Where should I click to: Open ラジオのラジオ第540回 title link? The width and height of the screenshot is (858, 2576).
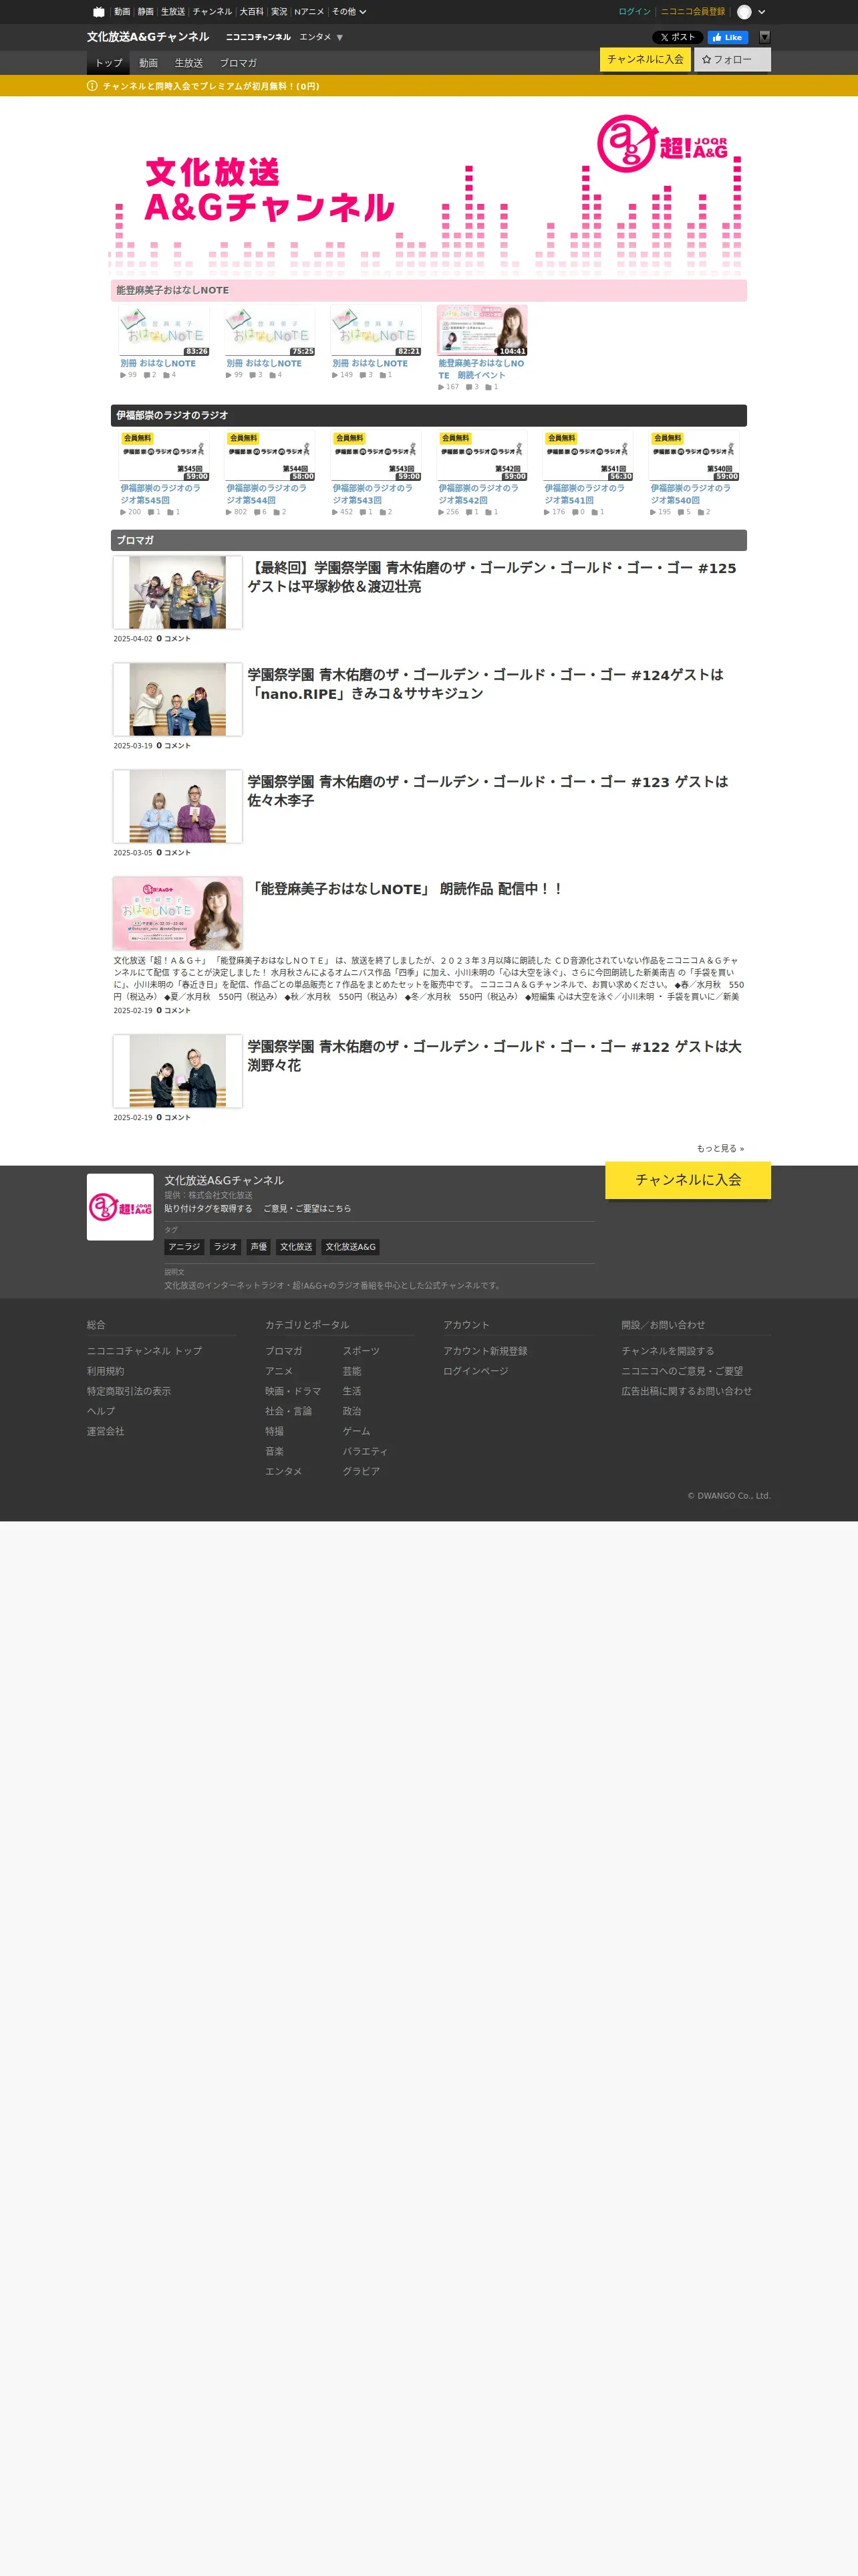690,494
